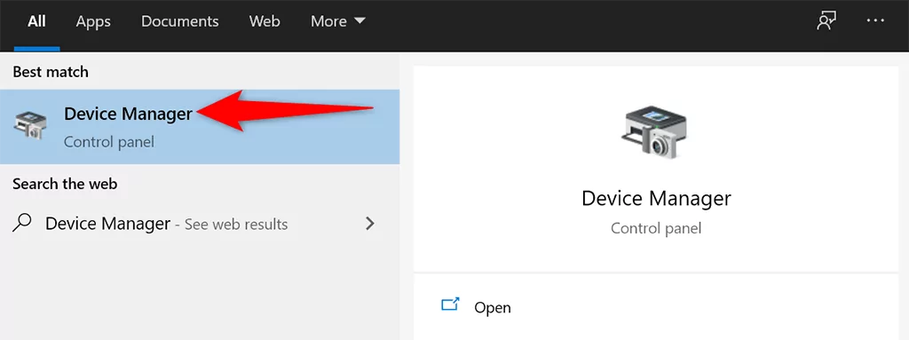Click the 'Control panel' subtitle under Best match
Image resolution: width=909 pixels, height=340 pixels.
pyautogui.click(x=109, y=141)
